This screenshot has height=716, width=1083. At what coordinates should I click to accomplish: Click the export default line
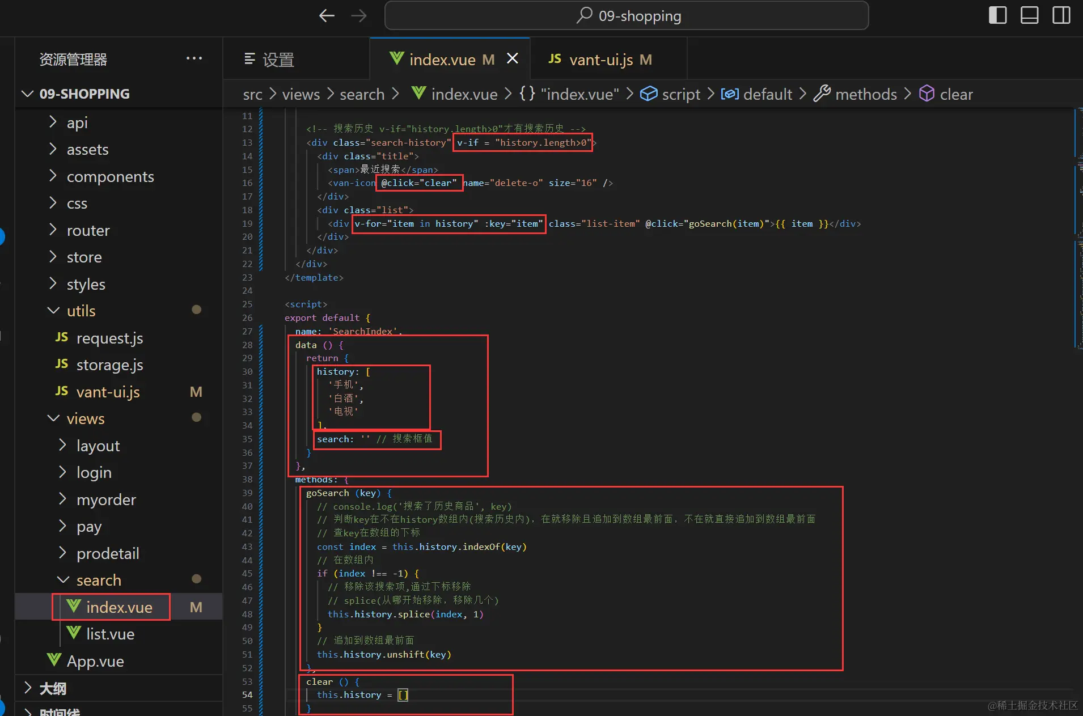(x=327, y=318)
